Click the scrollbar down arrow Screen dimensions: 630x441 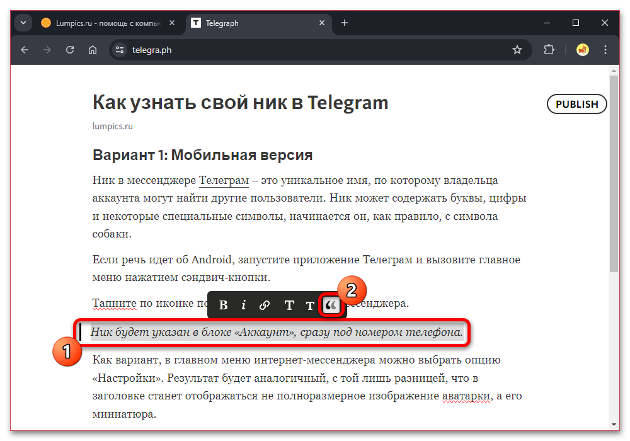click(x=614, y=425)
